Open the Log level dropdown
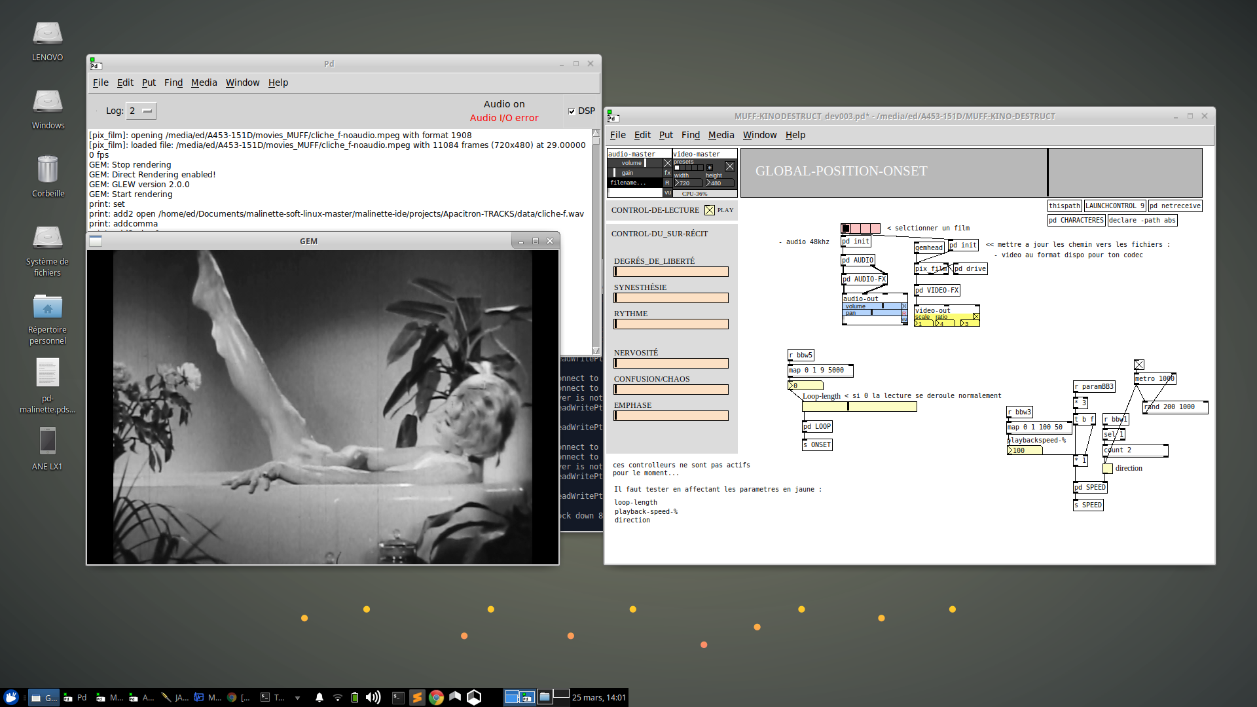Viewport: 1257px width, 707px height. (141, 111)
